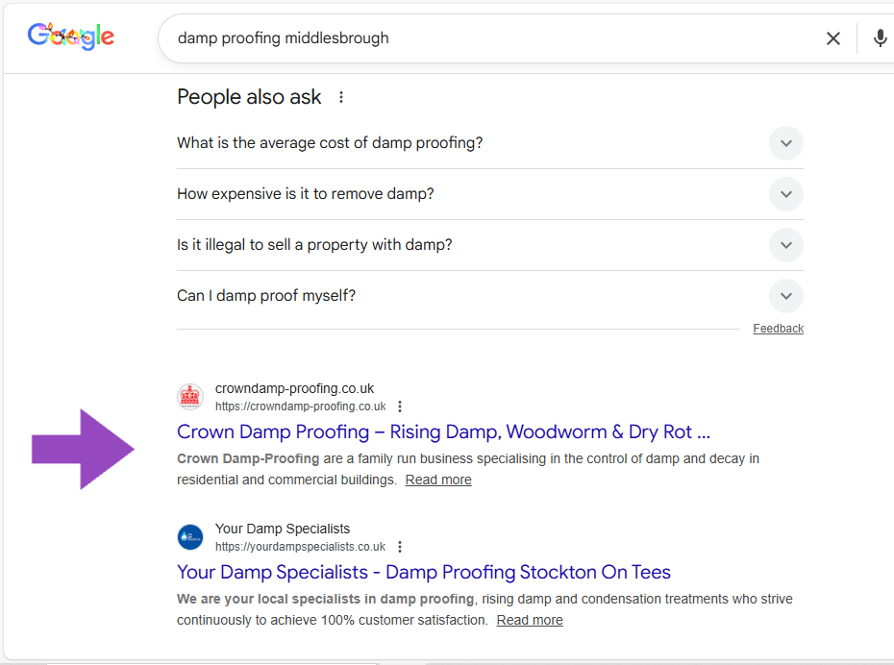Click the Feedback link

click(x=778, y=329)
